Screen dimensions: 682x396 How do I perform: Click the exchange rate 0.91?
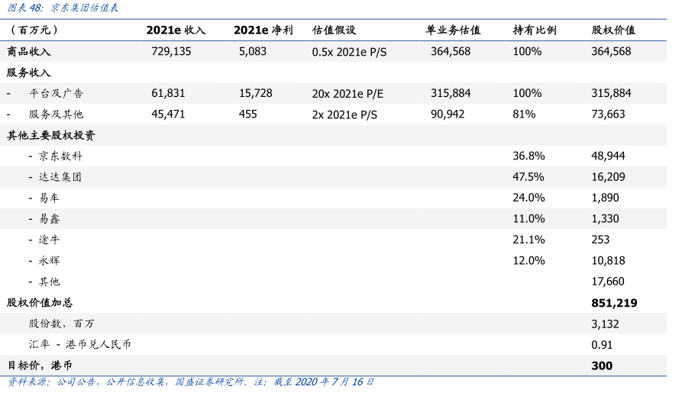[x=602, y=345]
